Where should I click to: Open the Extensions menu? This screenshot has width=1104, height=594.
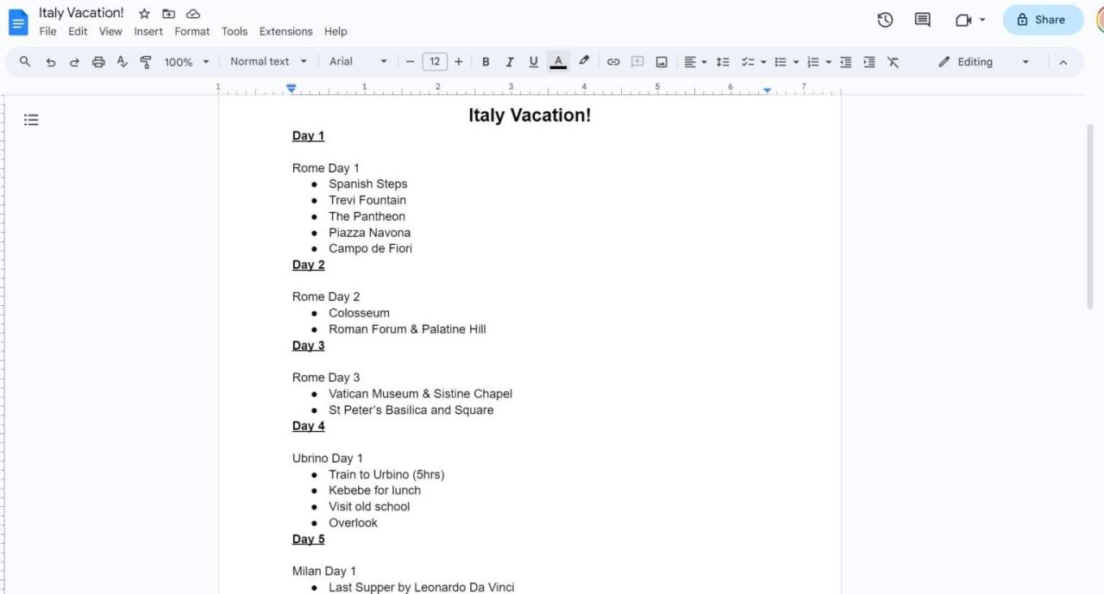tap(285, 31)
